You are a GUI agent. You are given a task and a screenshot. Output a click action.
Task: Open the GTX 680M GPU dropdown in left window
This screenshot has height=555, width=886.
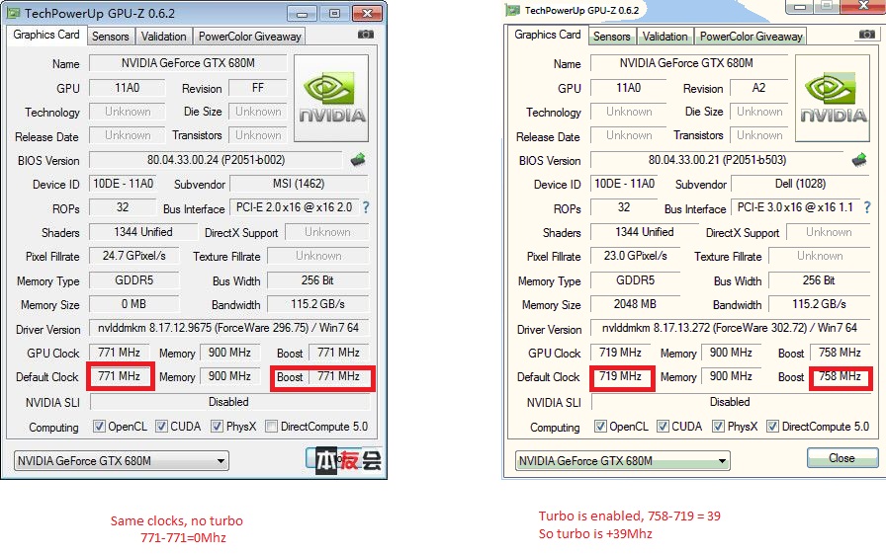click(x=122, y=461)
